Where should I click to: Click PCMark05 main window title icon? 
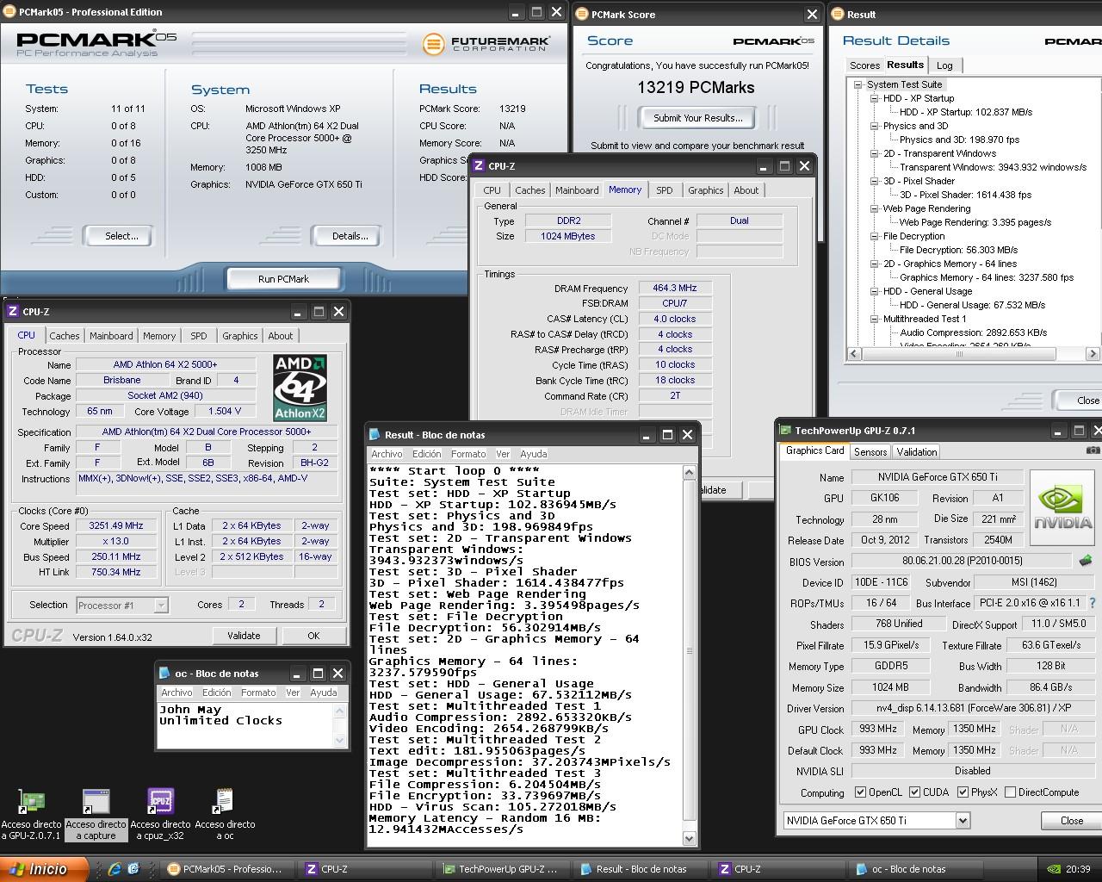9,12
